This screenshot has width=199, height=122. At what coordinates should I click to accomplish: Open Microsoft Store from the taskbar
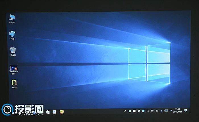(48, 112)
